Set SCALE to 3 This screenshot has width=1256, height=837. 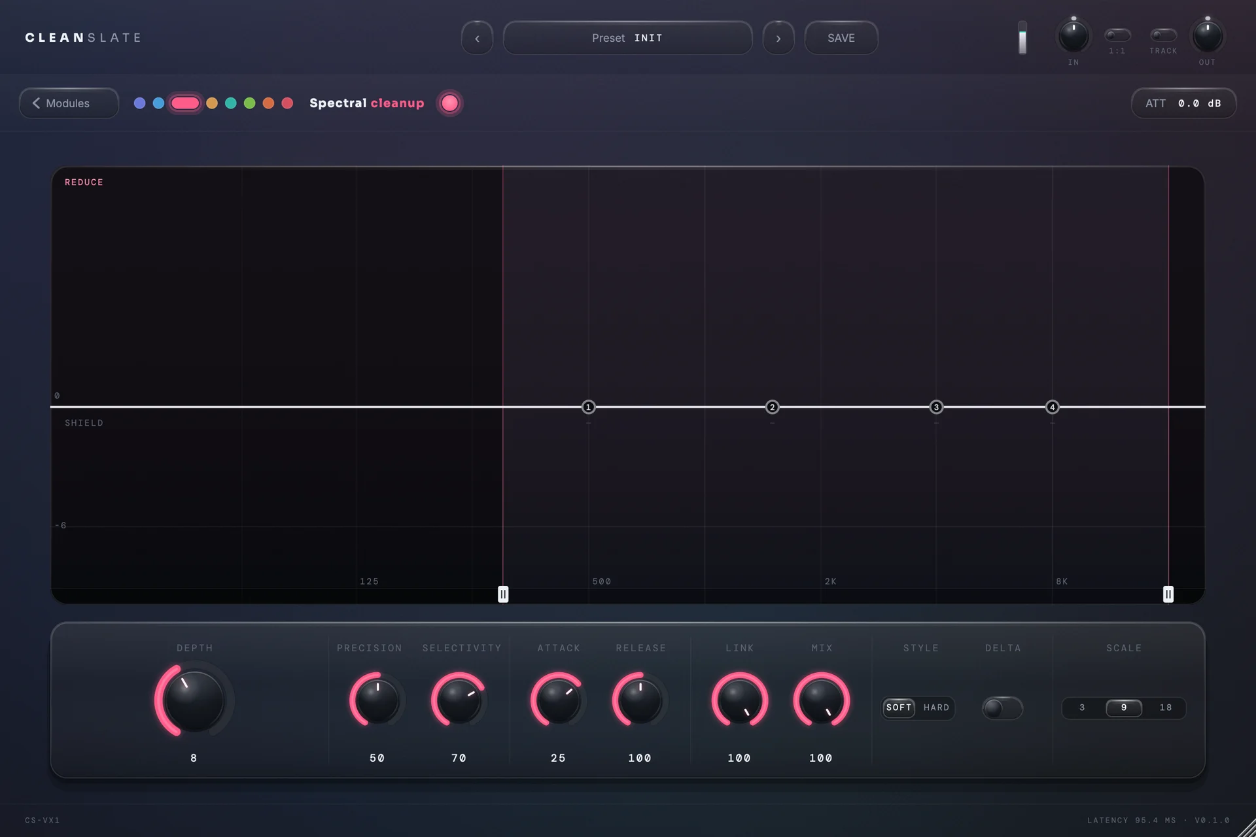click(x=1082, y=708)
